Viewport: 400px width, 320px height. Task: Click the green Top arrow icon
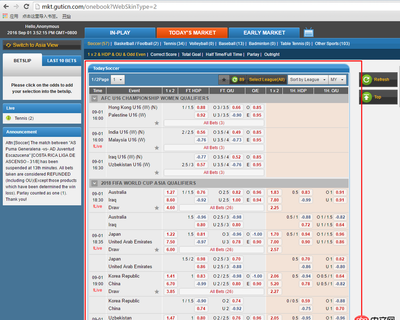point(366,97)
